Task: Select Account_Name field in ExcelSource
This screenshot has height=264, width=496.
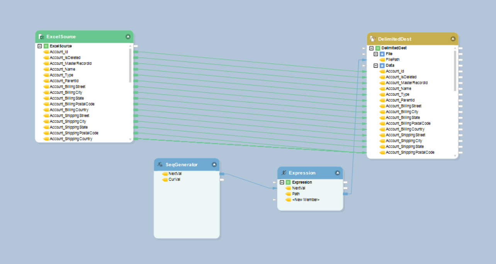Action: (62, 69)
